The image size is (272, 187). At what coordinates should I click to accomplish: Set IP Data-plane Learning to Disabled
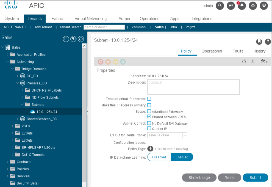click(x=159, y=157)
